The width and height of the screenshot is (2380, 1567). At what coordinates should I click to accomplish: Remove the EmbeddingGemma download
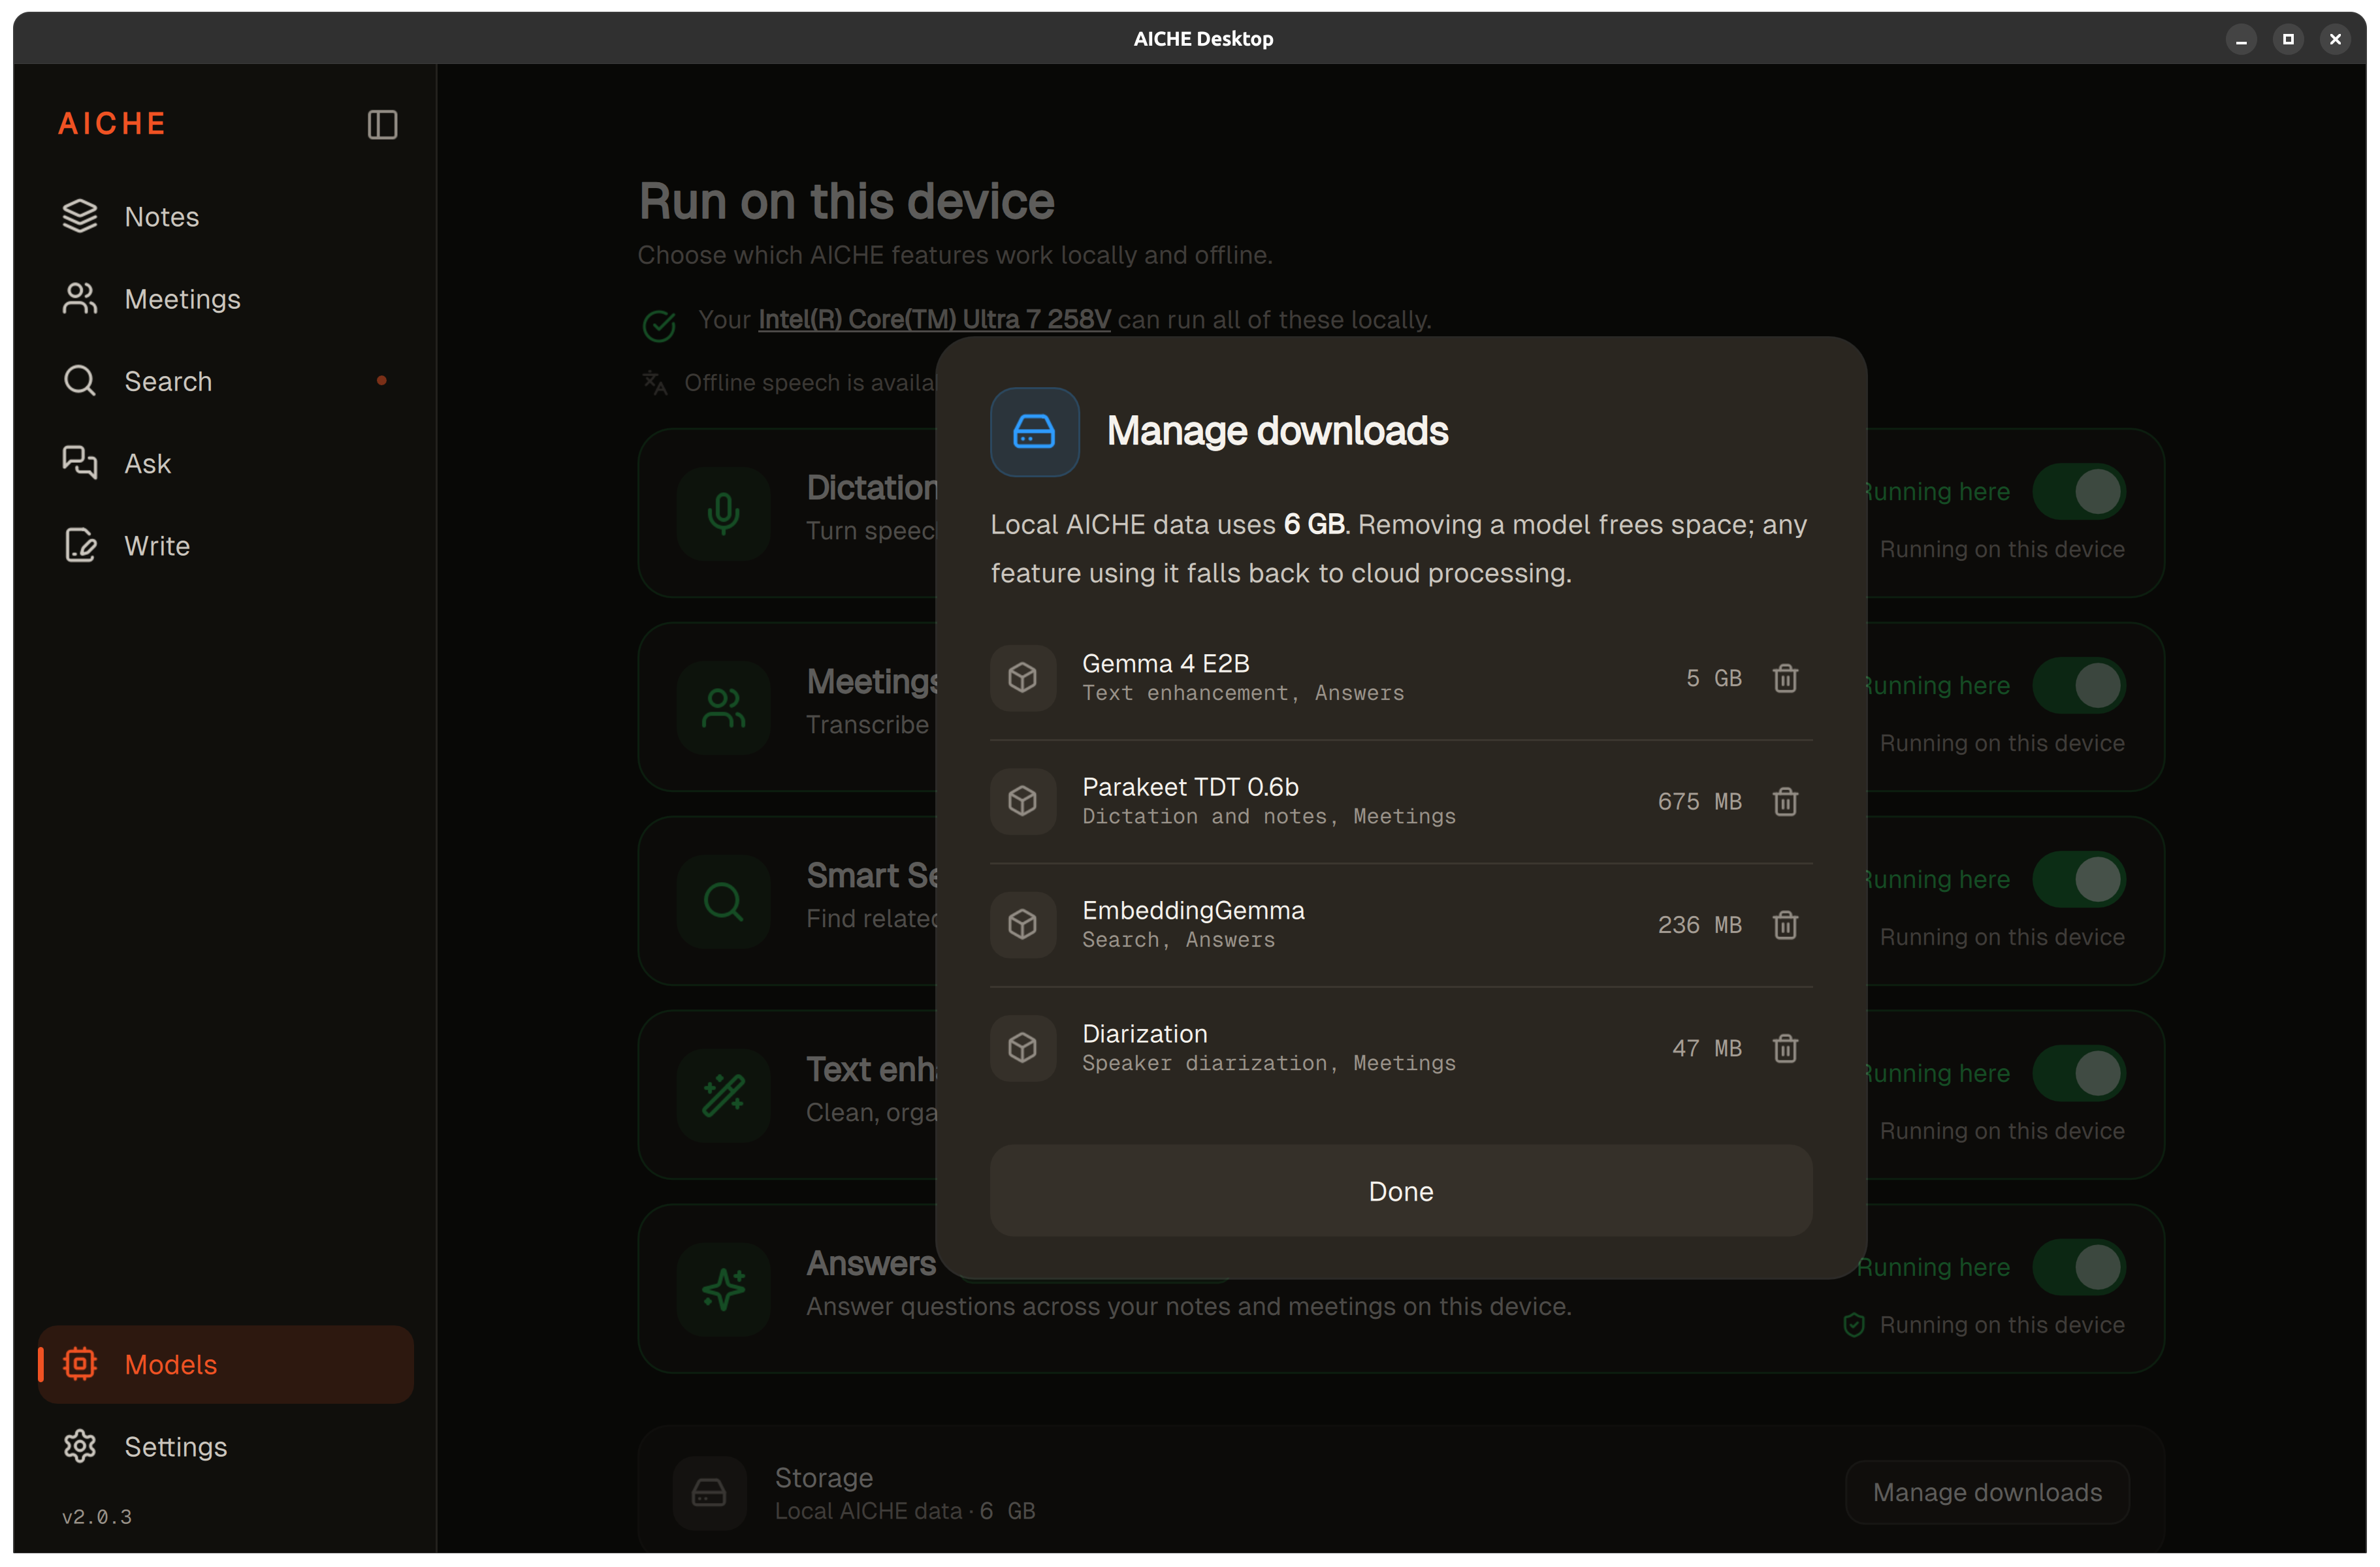pyautogui.click(x=1785, y=925)
